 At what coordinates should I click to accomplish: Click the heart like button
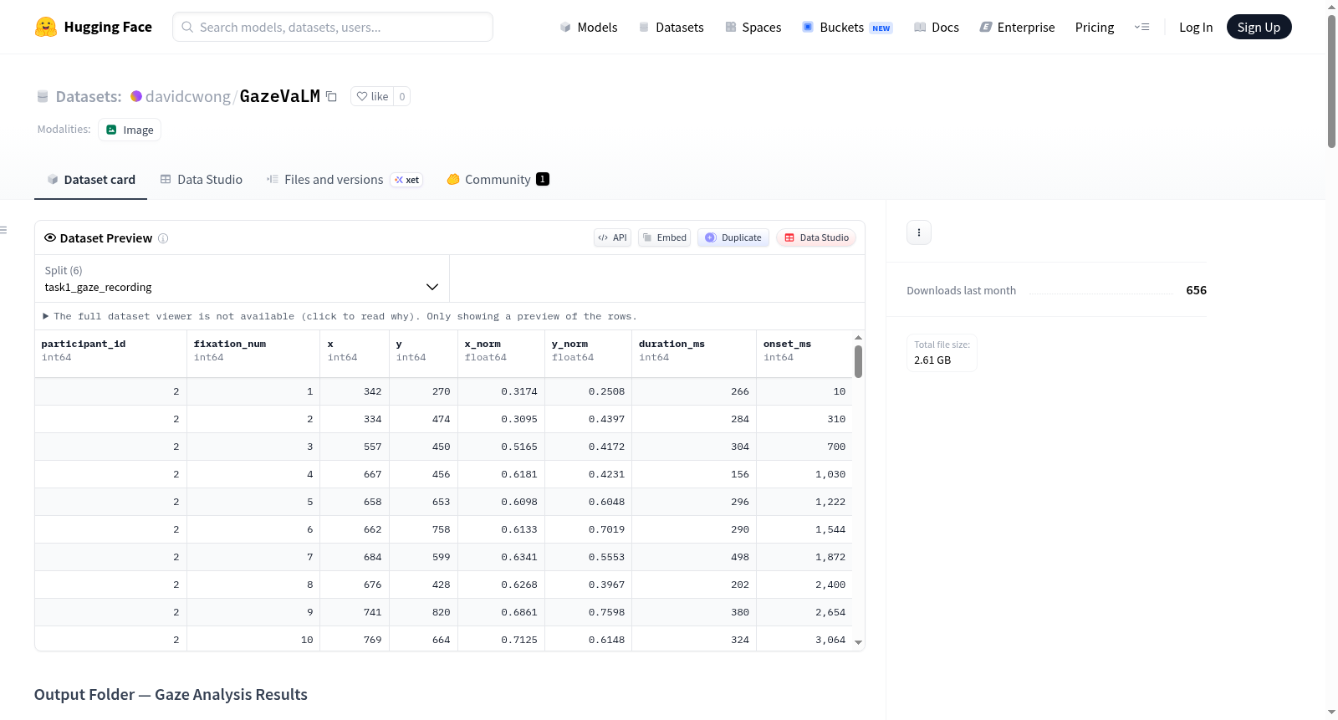[x=372, y=96]
